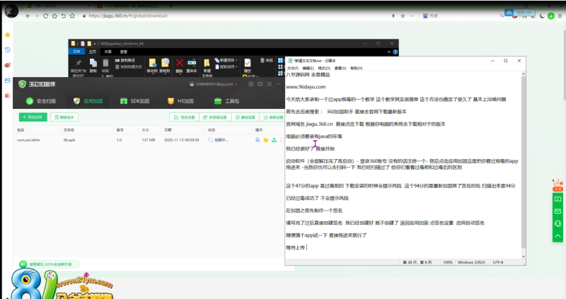Screen dimensions: 566x299
Task: Click 复制路径 in Explorer ribbon
Action: pos(125,60)
